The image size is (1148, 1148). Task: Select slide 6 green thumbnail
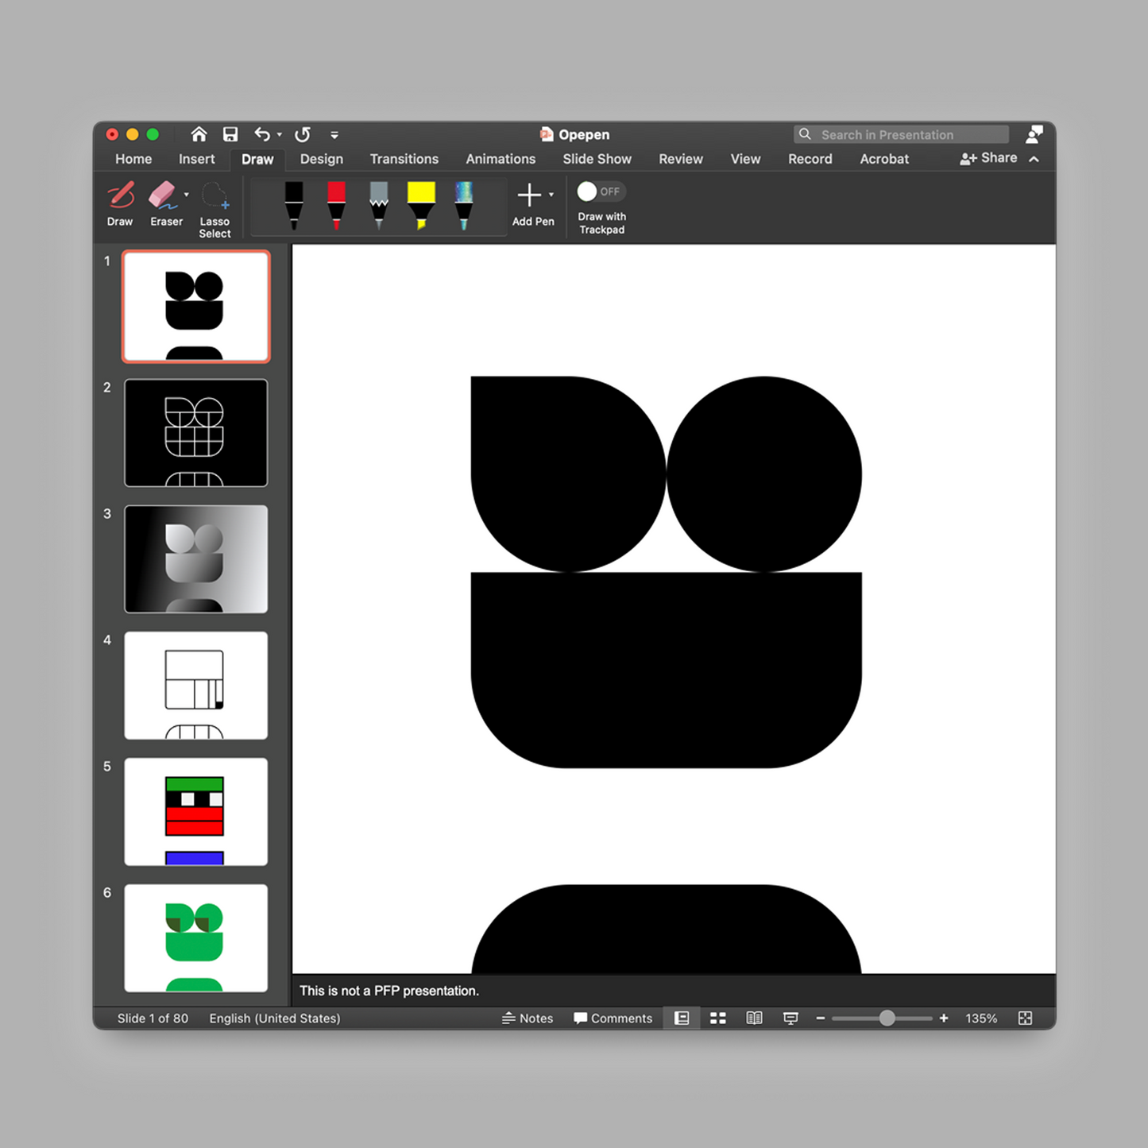pos(196,938)
